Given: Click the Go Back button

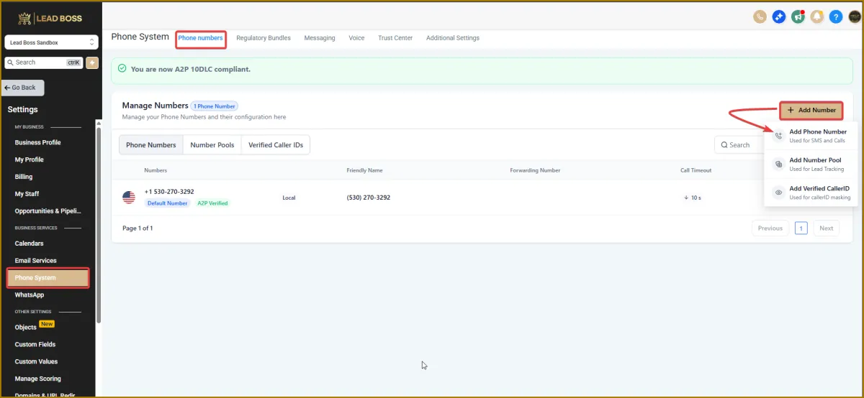Looking at the screenshot, I should pyautogui.click(x=23, y=88).
